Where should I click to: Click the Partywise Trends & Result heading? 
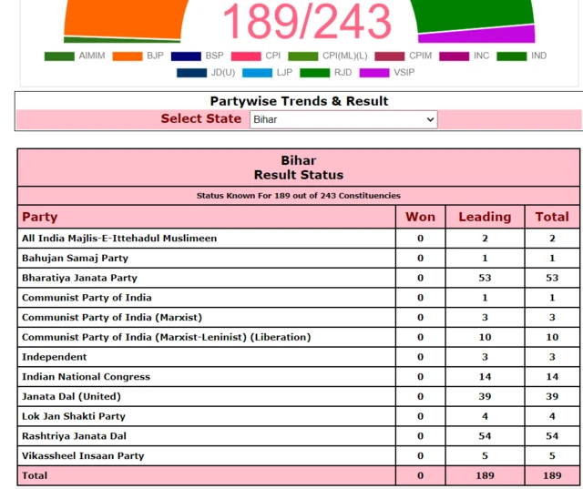(x=299, y=101)
